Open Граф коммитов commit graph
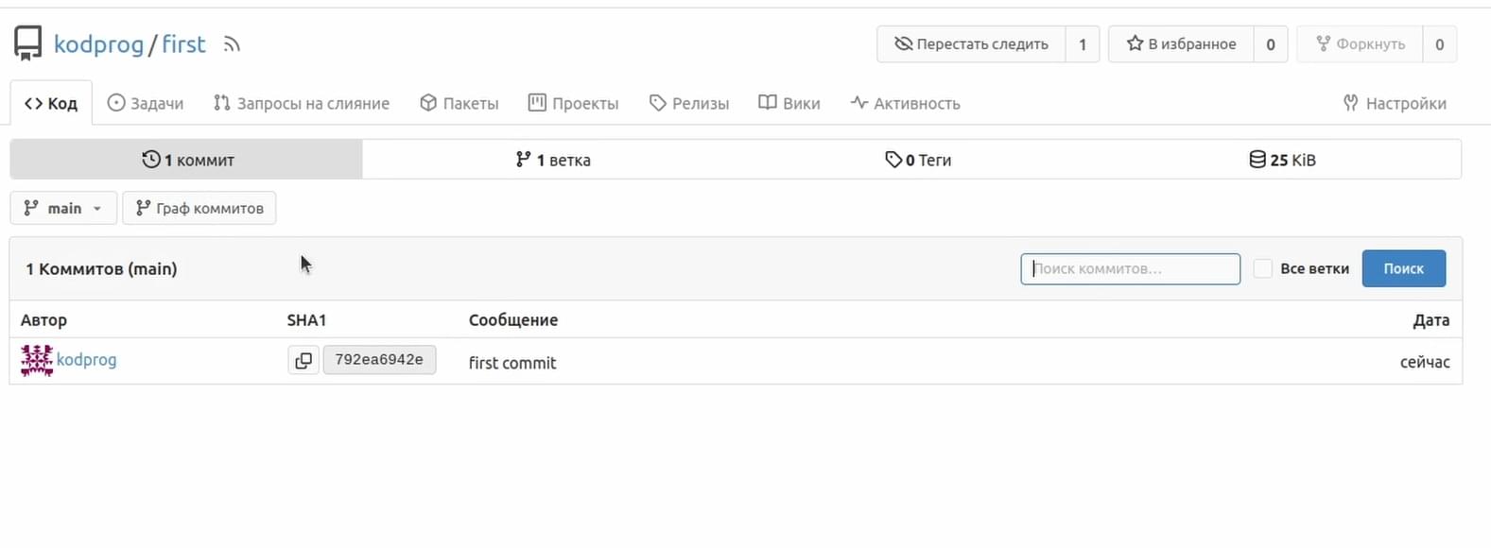 click(x=199, y=208)
